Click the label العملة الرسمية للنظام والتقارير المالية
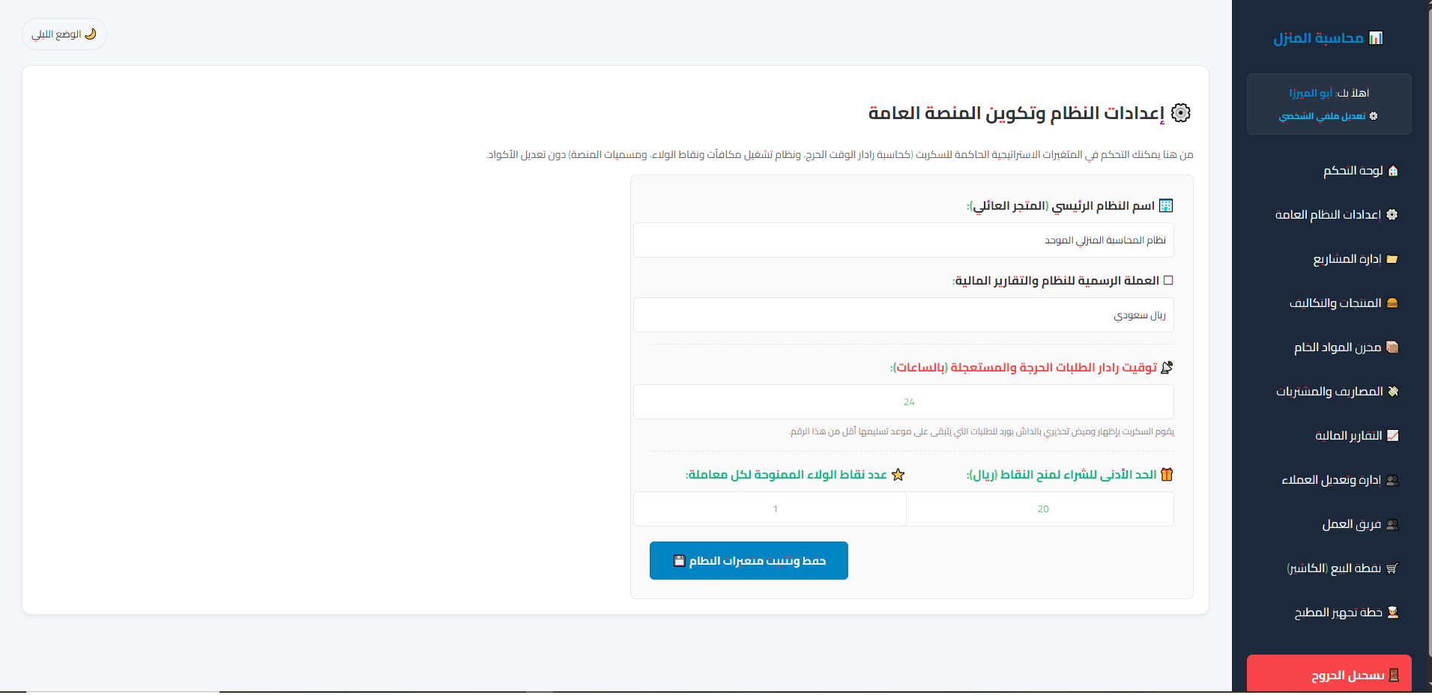Screen dimensions: 1432x695 tap(1056, 281)
